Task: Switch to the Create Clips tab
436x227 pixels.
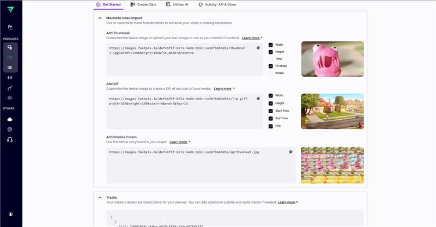Action: [x=143, y=4]
